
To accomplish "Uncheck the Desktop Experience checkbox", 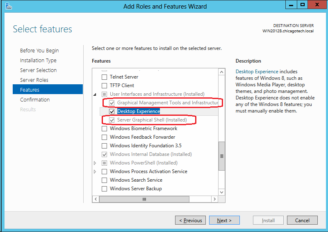I will click(x=112, y=111).
